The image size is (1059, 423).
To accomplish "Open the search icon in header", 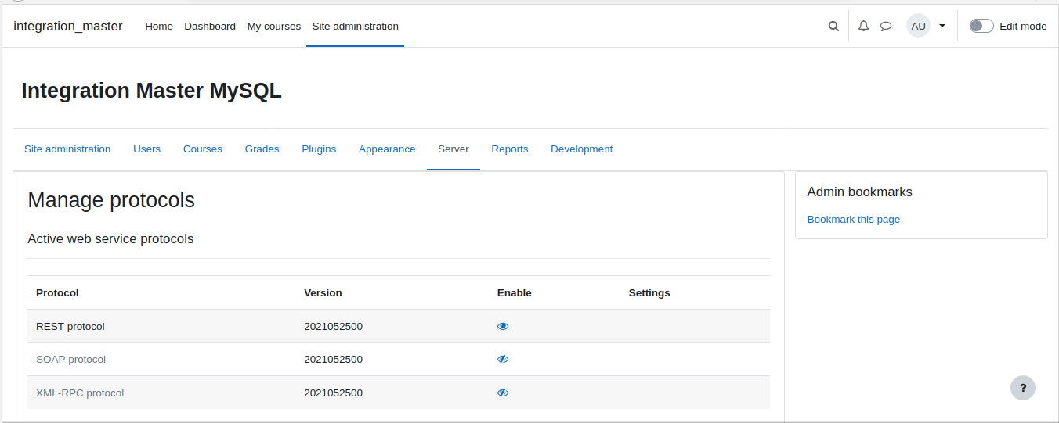I will coord(833,26).
